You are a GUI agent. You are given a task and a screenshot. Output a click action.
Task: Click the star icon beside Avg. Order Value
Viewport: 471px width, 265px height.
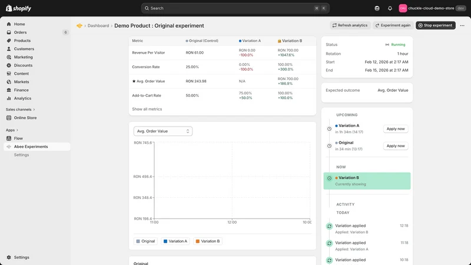[x=134, y=81]
